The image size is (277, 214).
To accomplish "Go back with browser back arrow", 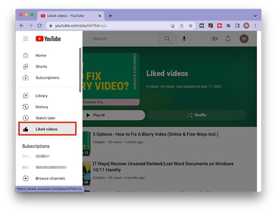I will 21,26.
